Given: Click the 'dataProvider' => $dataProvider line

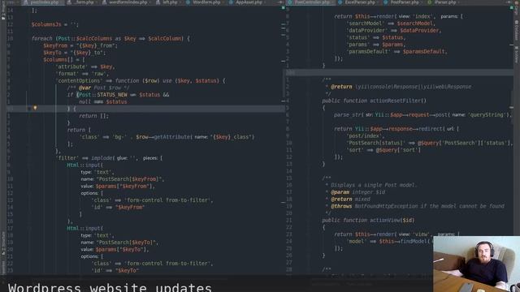Looking at the screenshot, I should 393,31.
